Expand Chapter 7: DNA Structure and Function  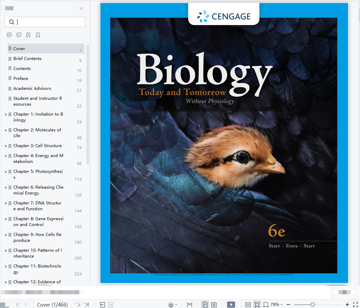pyautogui.click(x=6, y=203)
